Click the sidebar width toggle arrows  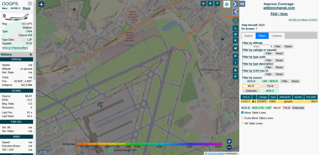pos(242,4)
